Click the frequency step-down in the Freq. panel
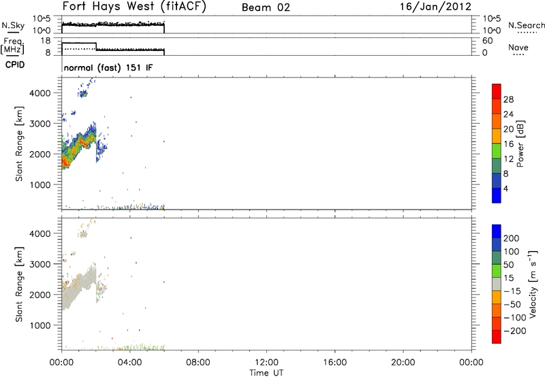The width and height of the screenshot is (545, 377). pyautogui.click(x=96, y=46)
